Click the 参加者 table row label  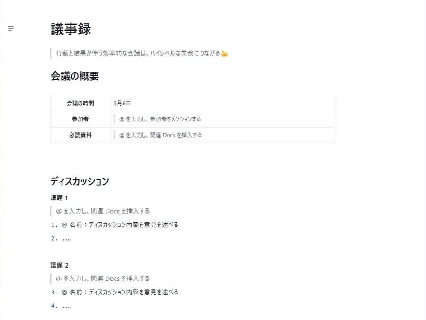click(80, 119)
